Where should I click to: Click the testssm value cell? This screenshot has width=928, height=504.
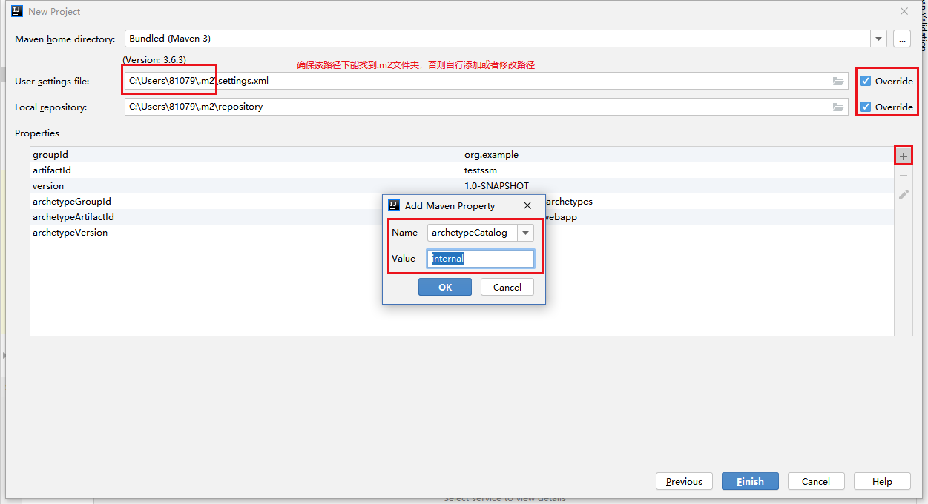481,170
